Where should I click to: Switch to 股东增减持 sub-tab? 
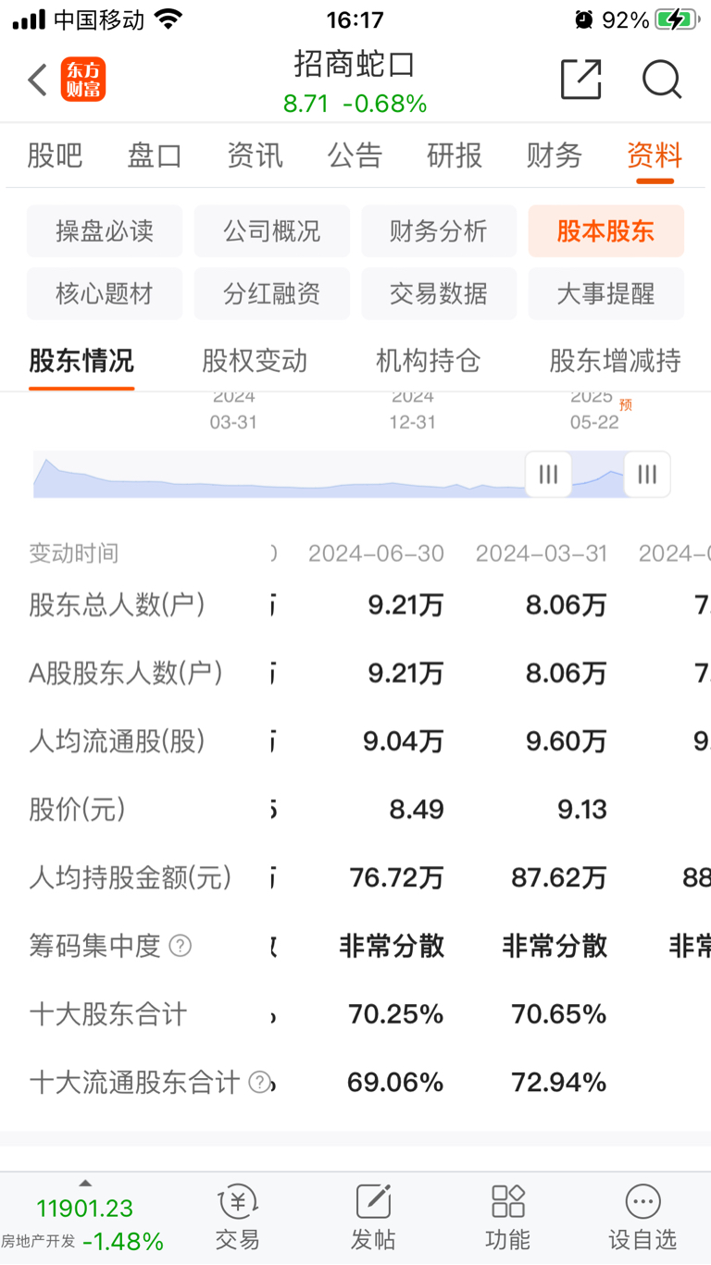pos(616,360)
